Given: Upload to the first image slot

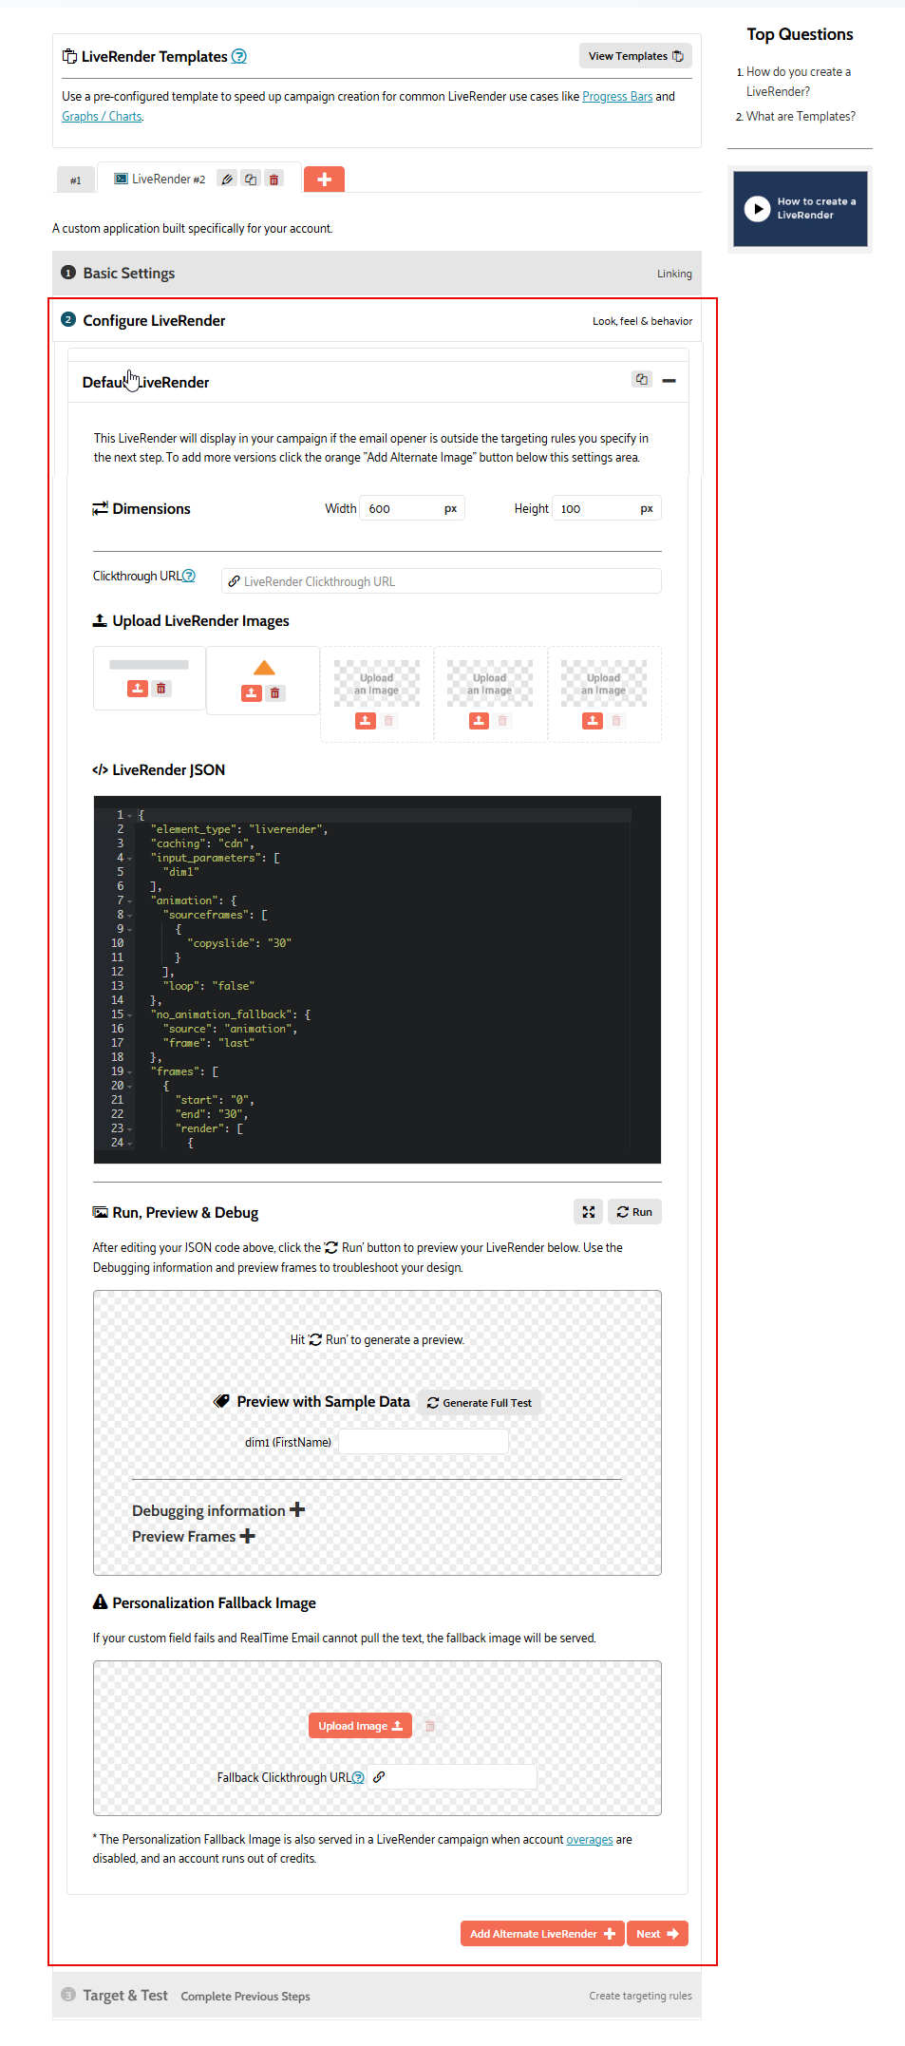Looking at the screenshot, I should (138, 689).
